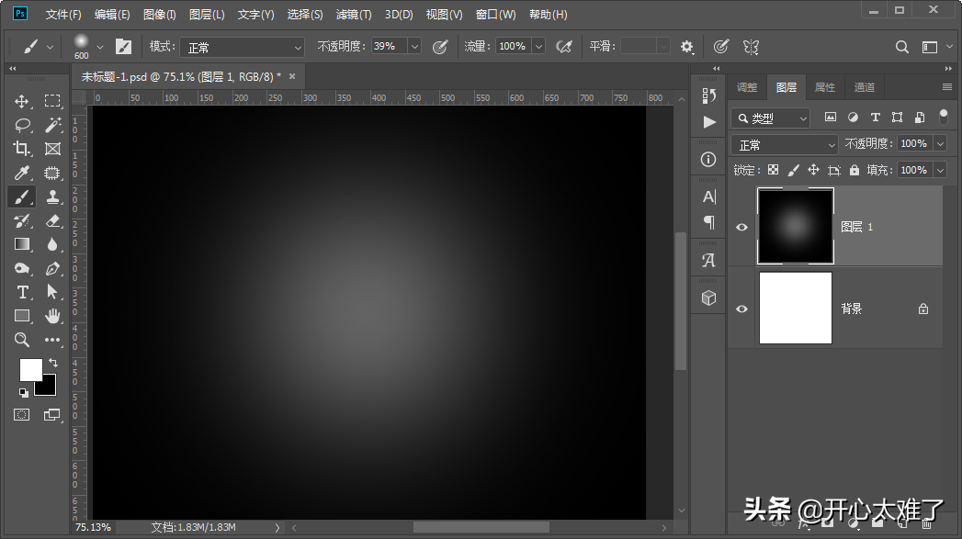Toggle the lock transparent pixels option

[773, 170]
